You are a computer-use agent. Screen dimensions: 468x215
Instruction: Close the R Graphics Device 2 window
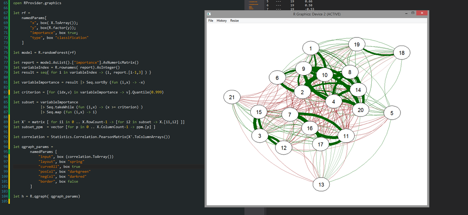click(x=422, y=14)
